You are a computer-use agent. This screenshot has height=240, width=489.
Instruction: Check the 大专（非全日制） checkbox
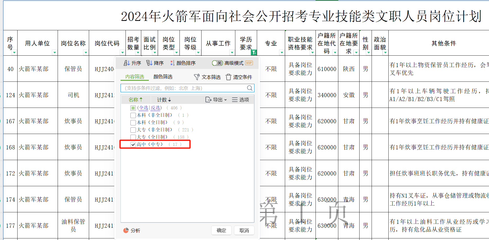(133, 130)
